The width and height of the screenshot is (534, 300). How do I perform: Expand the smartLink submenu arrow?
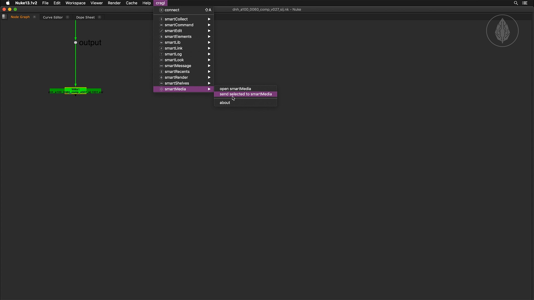click(x=209, y=48)
